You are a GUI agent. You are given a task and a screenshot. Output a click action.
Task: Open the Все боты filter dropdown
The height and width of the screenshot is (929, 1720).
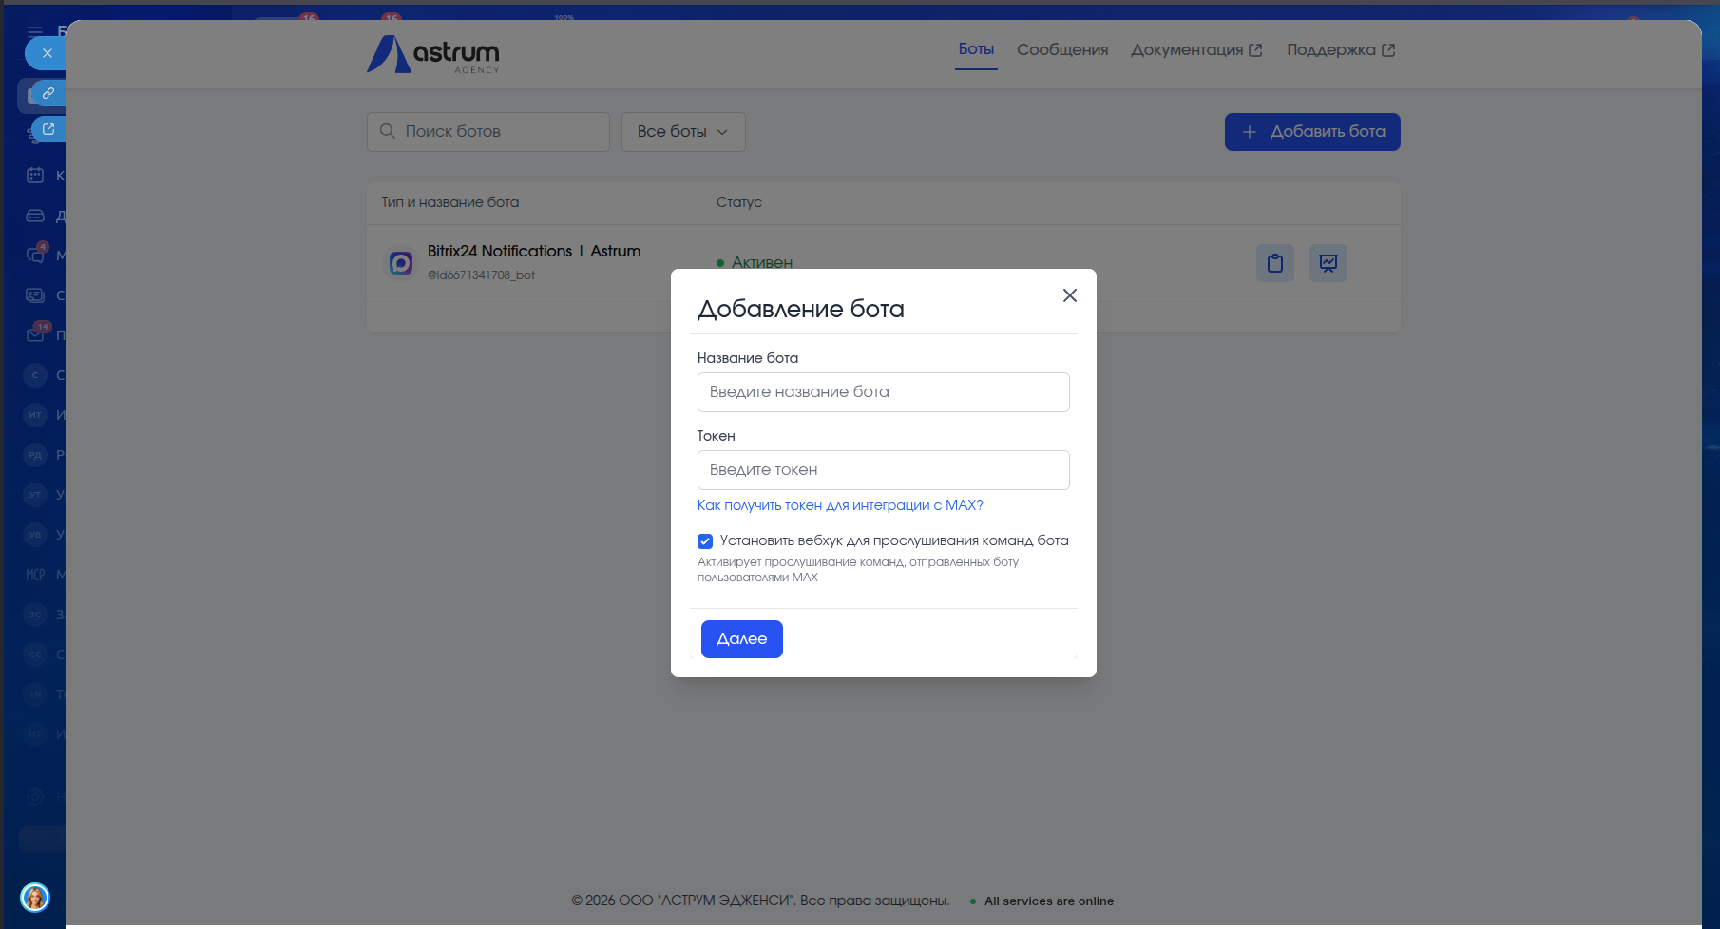[x=683, y=132]
